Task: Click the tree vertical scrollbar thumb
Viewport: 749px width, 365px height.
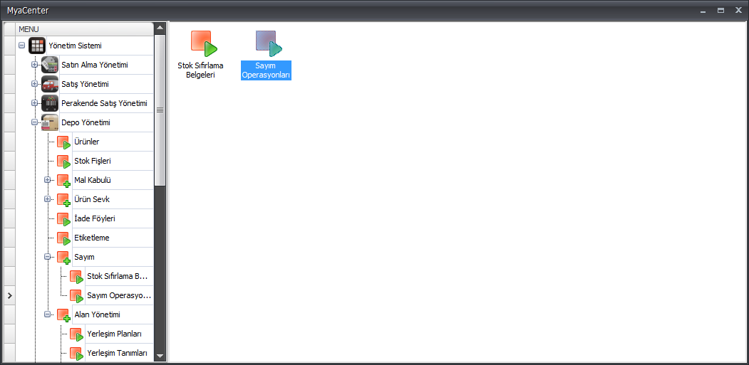Action: click(x=160, y=110)
